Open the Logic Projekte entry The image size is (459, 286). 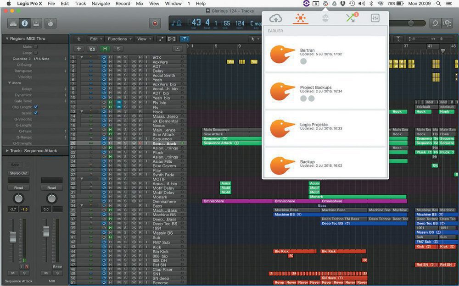[x=325, y=128]
